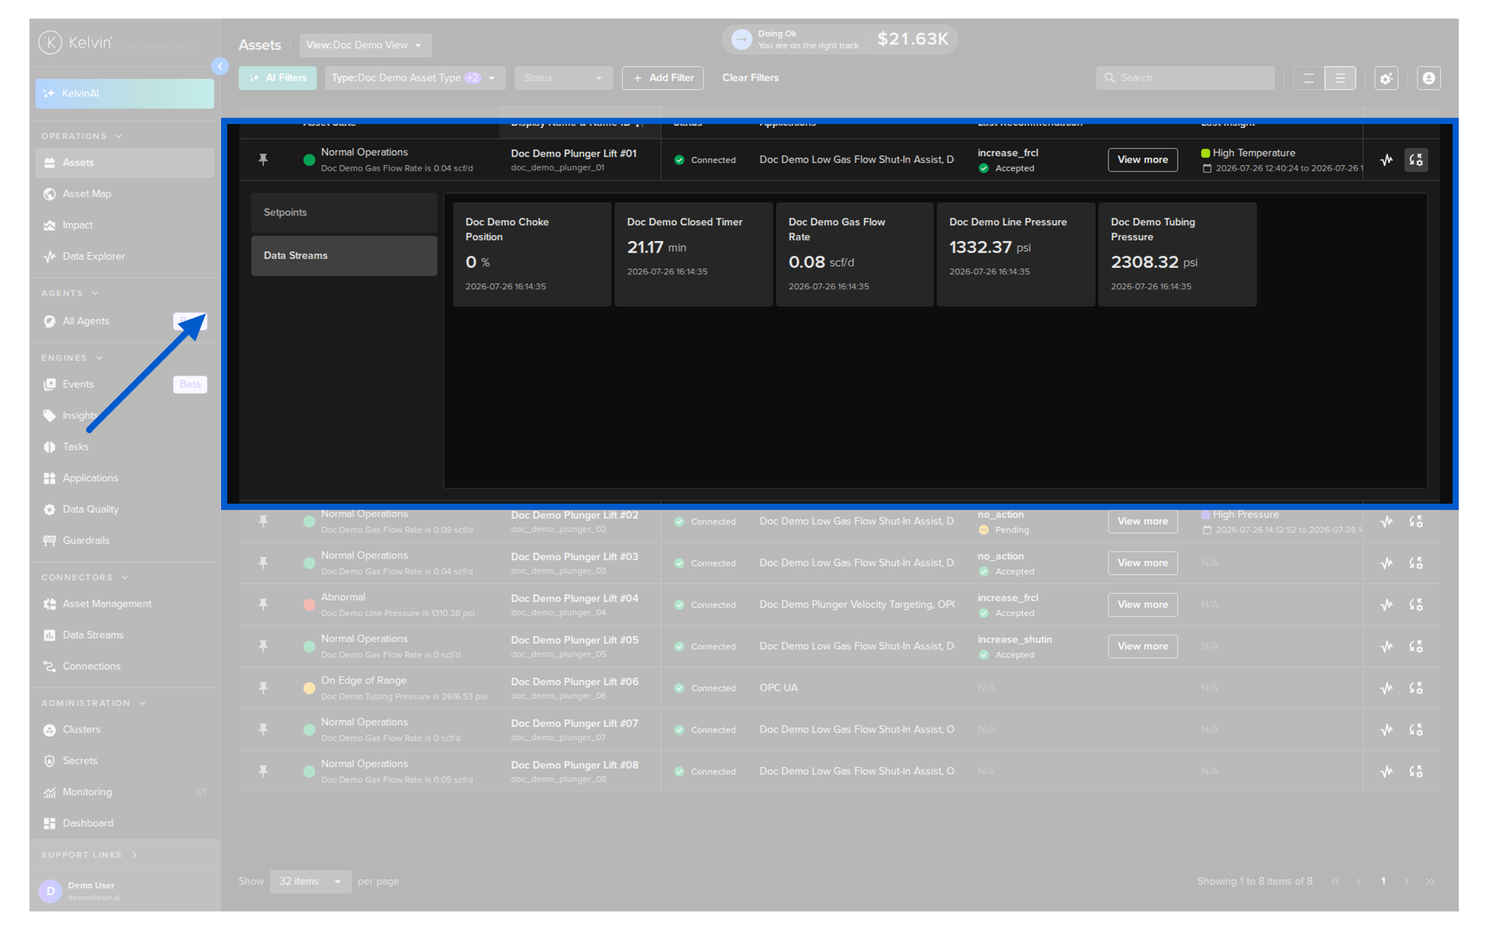Click the Add Filter button

pos(663,78)
